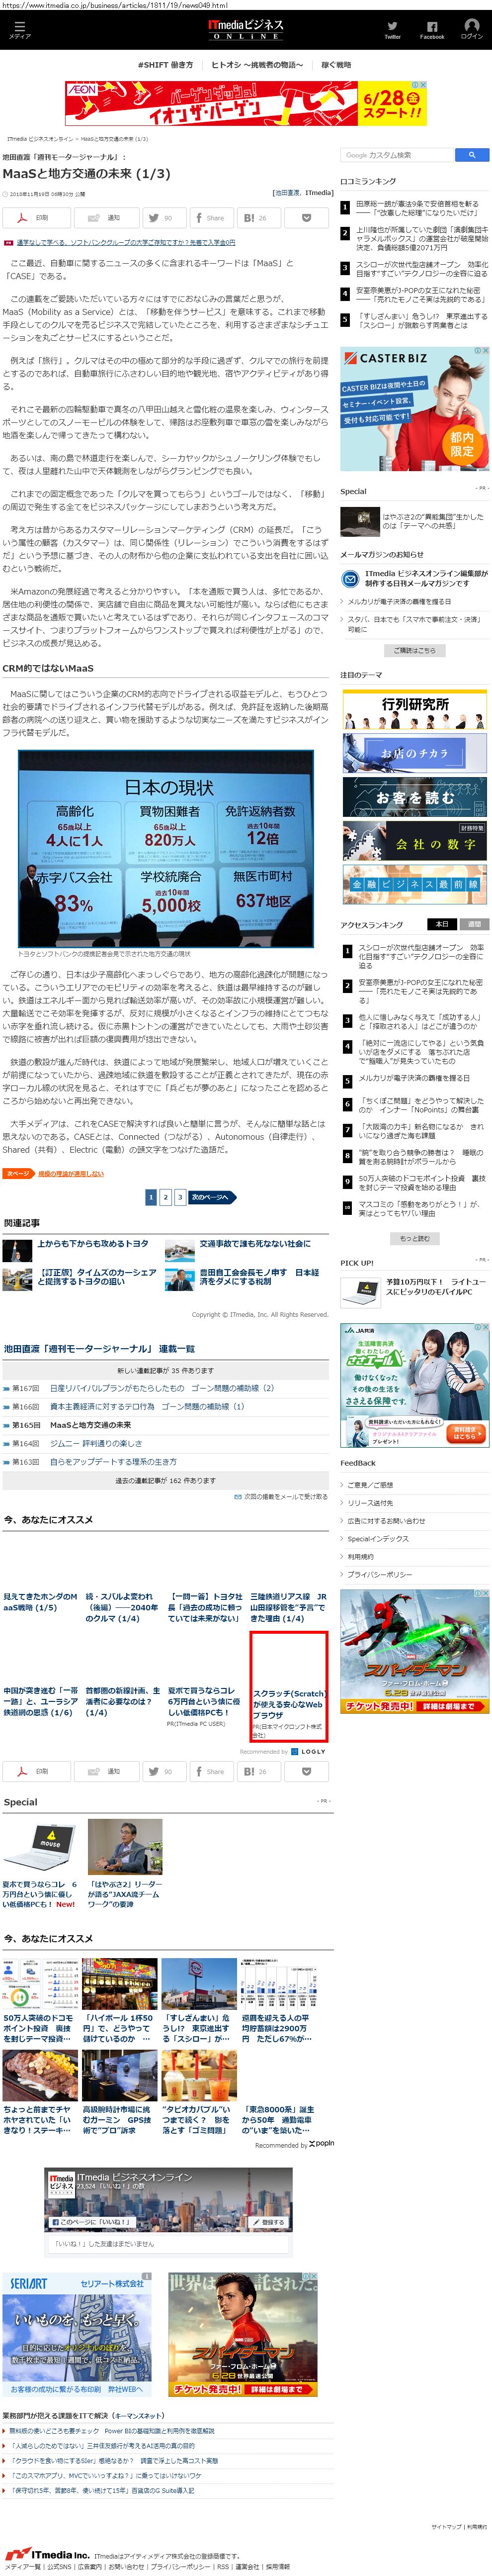Open the ご意見/ご感想 feedback link
The height and width of the screenshot is (2576, 492).
[369, 1484]
